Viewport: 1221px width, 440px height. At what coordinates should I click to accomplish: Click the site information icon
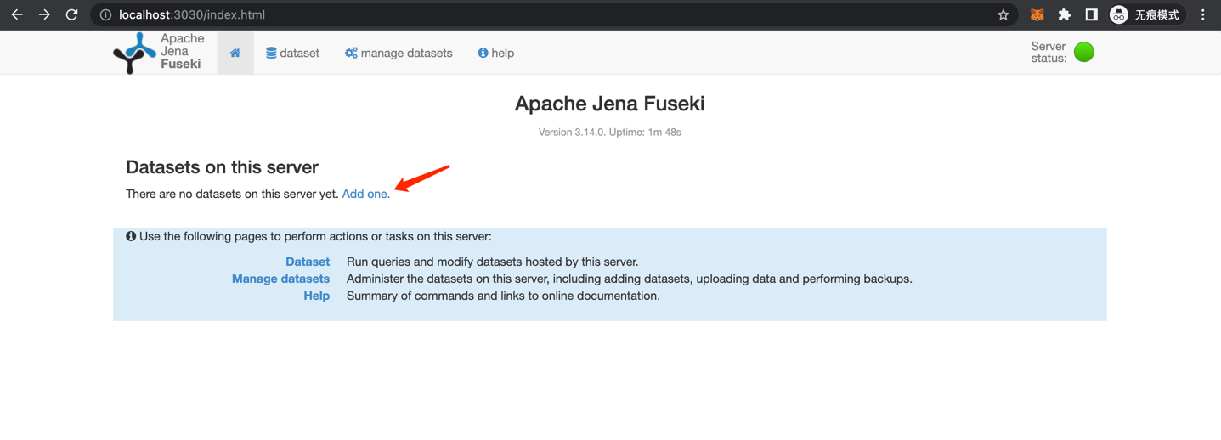coord(105,14)
